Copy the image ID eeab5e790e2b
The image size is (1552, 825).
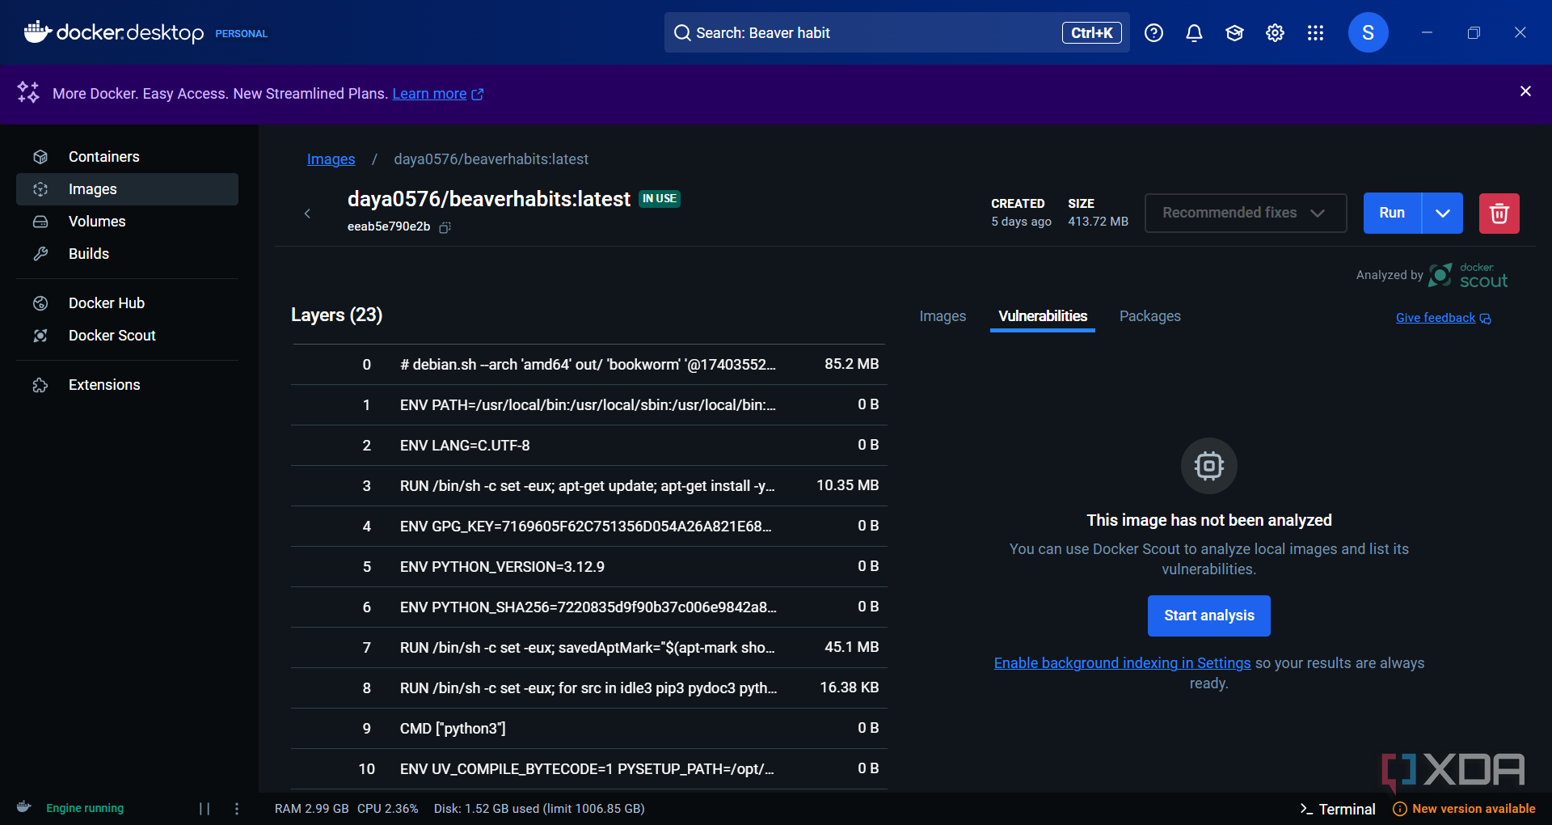(x=445, y=228)
